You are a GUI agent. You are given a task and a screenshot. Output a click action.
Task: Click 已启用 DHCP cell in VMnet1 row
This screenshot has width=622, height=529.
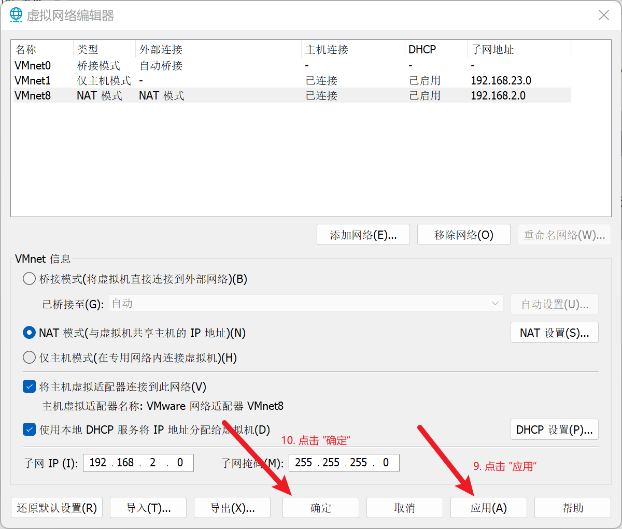425,80
